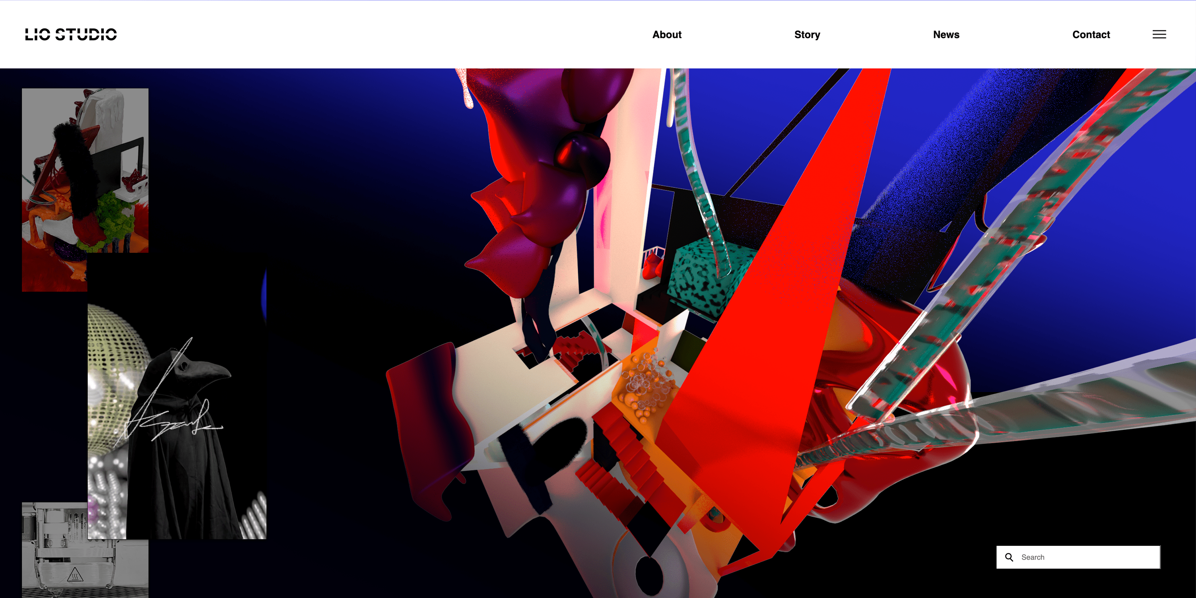Open the About page
This screenshot has height=598, width=1196.
click(x=667, y=34)
